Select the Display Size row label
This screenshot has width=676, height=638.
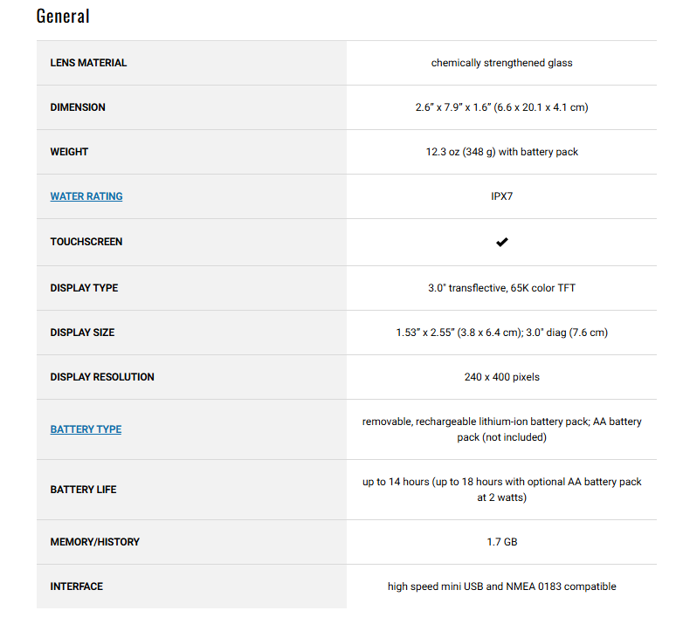82,333
